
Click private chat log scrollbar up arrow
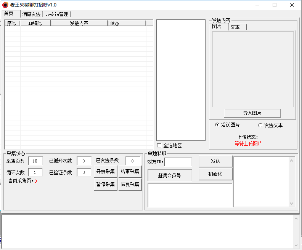click(291, 161)
